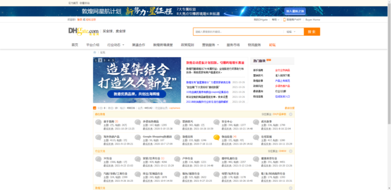Collapse the 行业交流 section with its round toggle
The height and width of the screenshot is (190, 391).
[291, 151]
